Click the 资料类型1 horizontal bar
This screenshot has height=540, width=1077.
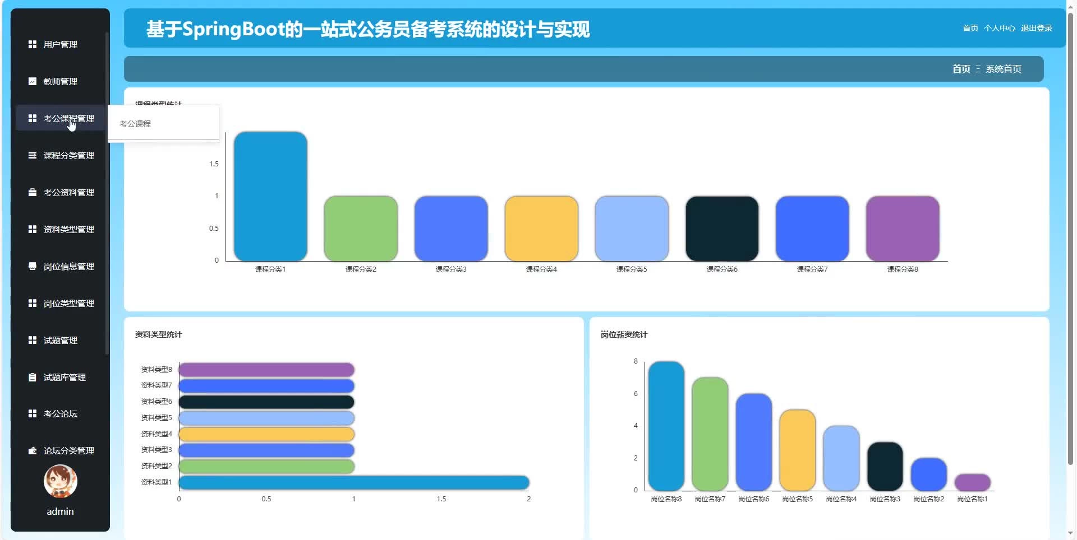tap(354, 482)
